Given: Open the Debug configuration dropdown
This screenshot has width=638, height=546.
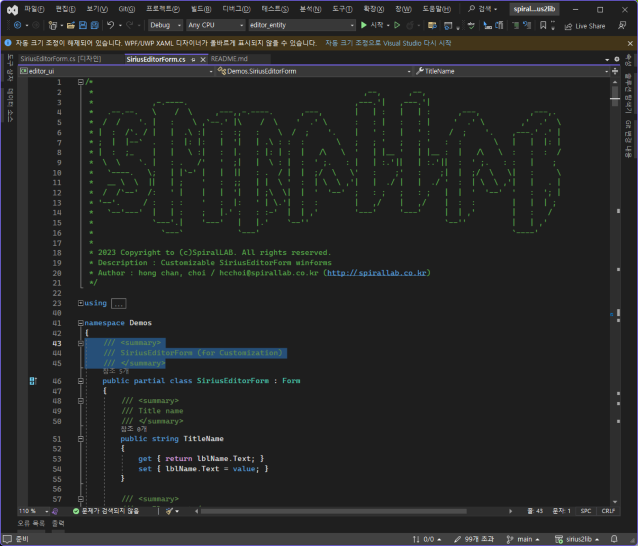Looking at the screenshot, I should point(165,25).
